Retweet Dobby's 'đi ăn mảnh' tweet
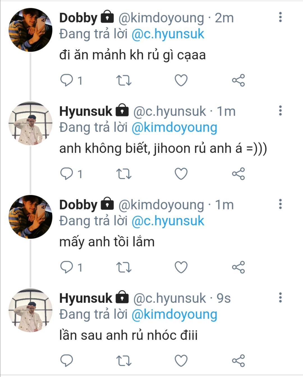Image resolution: width=303 pixels, height=377 pixels. (124, 81)
